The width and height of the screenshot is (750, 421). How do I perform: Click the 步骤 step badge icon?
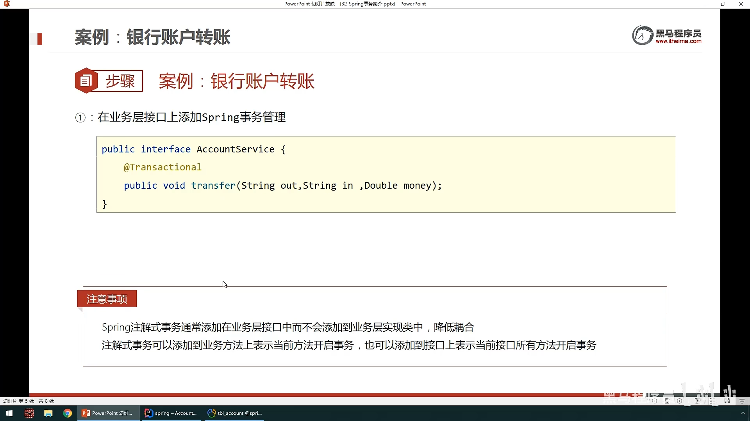(x=86, y=81)
